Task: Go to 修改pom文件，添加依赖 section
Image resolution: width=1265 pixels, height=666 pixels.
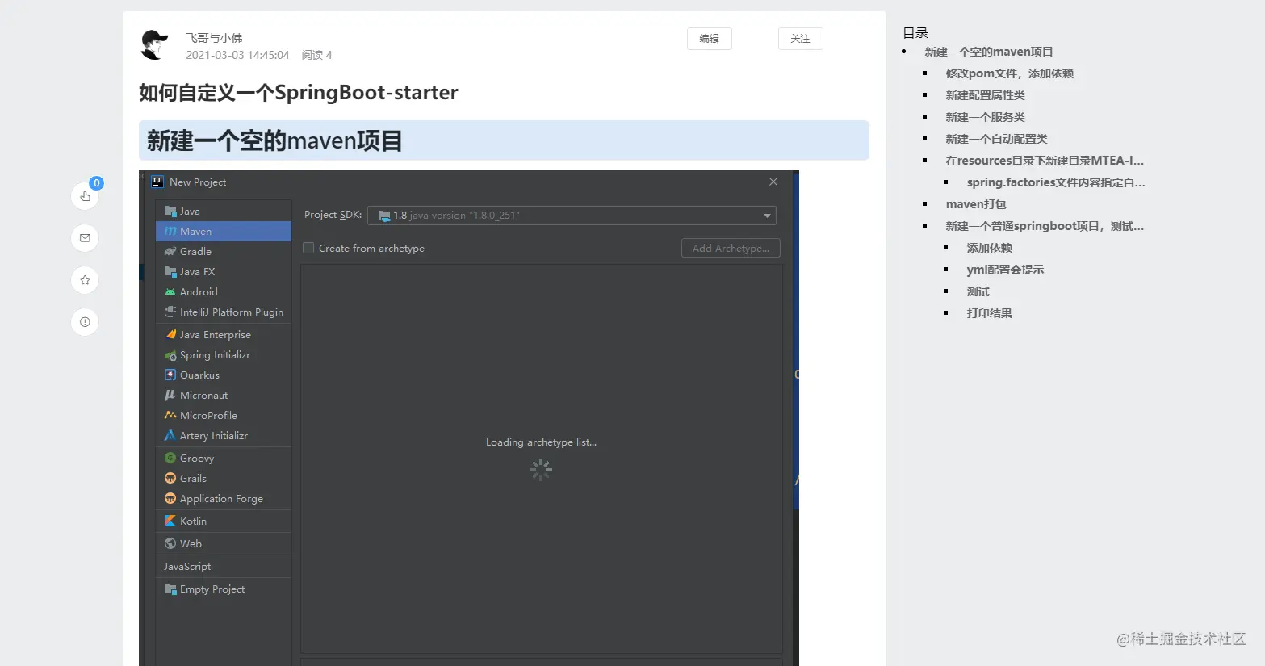Action: pos(1010,73)
